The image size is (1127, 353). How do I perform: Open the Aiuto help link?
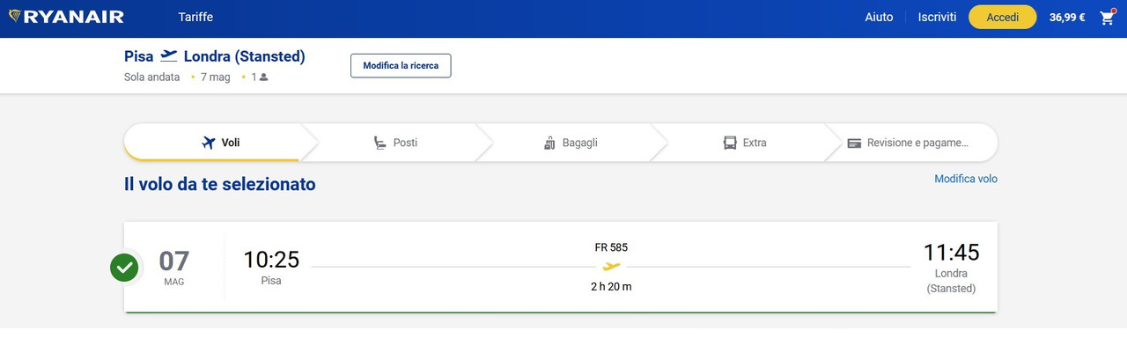coord(879,17)
